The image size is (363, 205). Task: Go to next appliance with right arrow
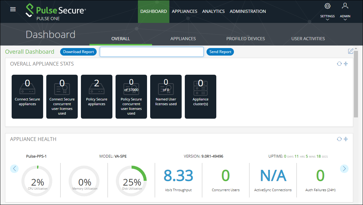(x=344, y=169)
